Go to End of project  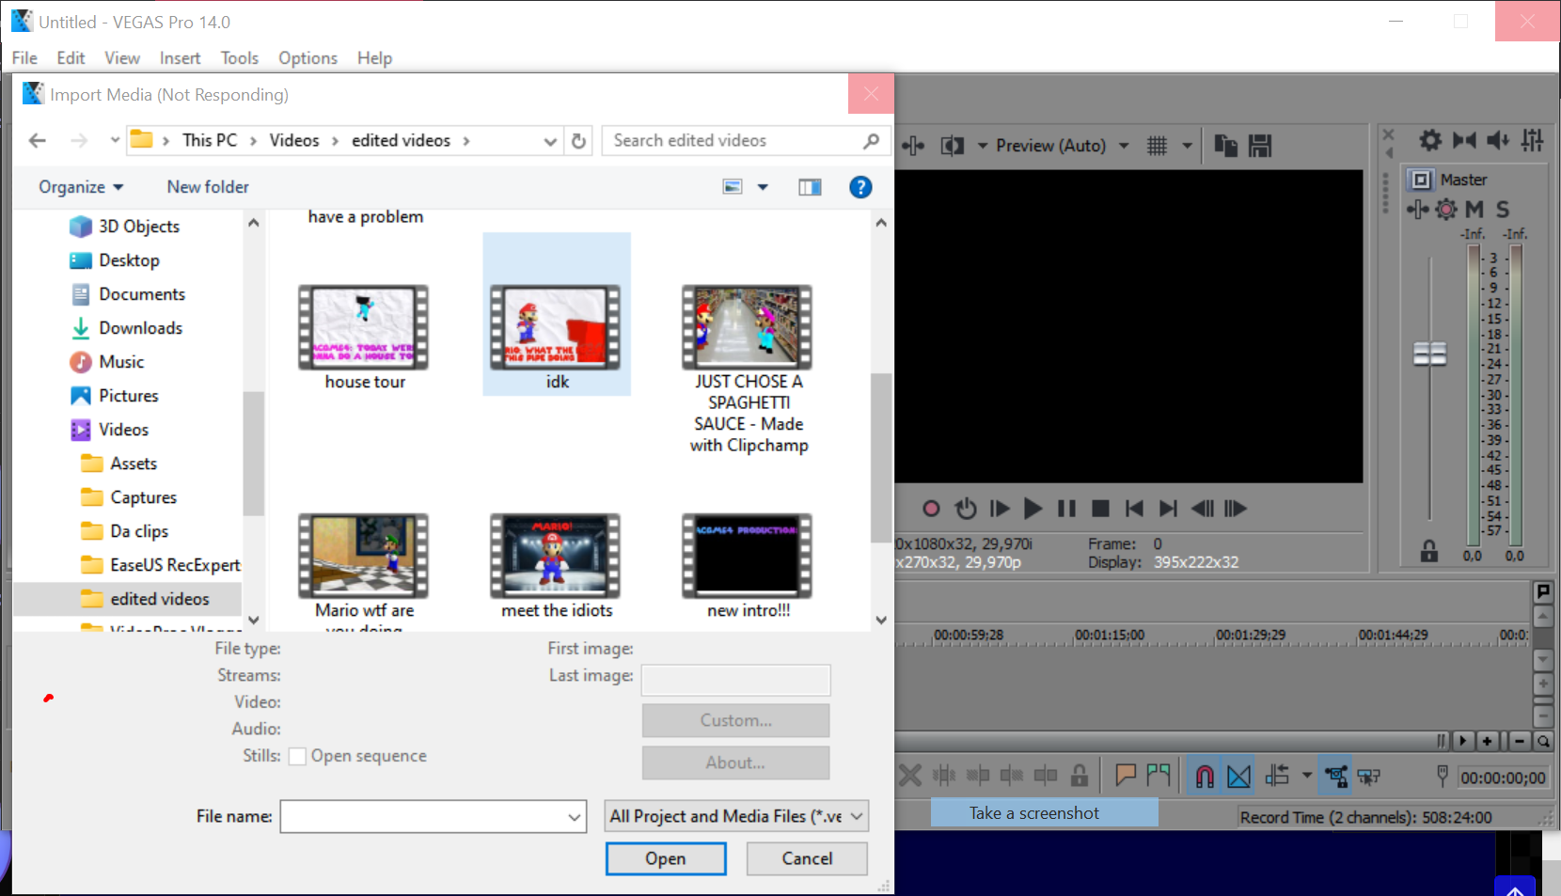coord(1168,509)
